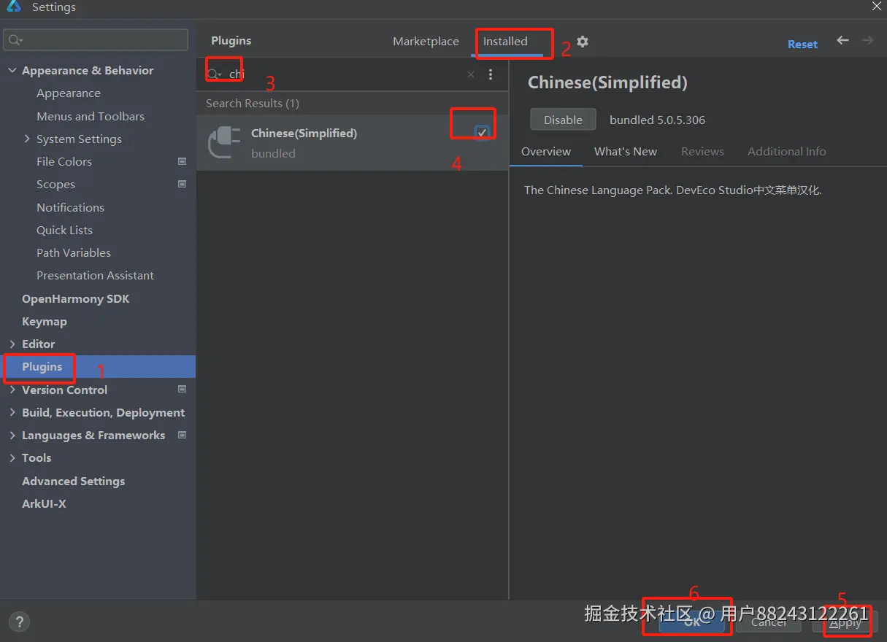Close the Settings dialog window
The height and width of the screenshot is (642, 887).
tap(876, 7)
